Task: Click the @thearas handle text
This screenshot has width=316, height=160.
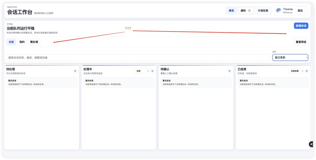Action: click(x=288, y=12)
